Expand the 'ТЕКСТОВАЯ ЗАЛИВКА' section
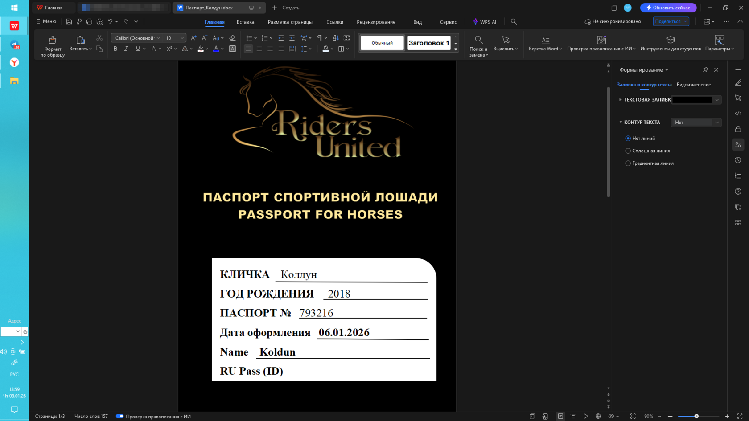Screen dimensions: 749x421 pyautogui.click(x=621, y=100)
